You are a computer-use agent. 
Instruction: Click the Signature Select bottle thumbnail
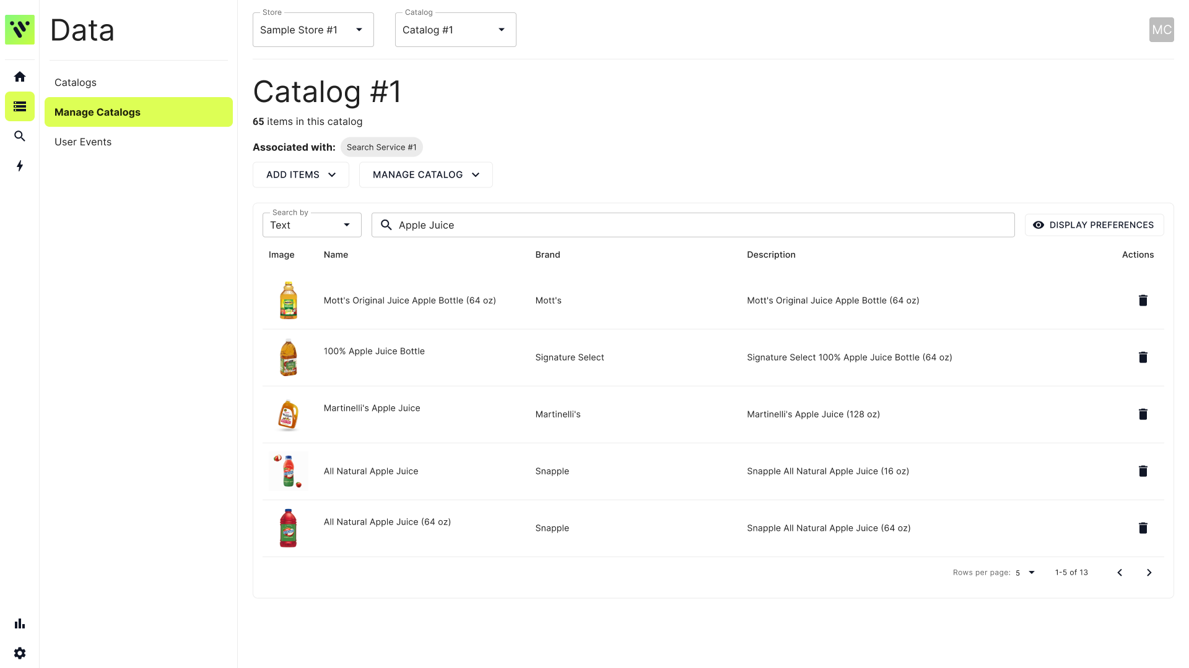[x=289, y=358]
